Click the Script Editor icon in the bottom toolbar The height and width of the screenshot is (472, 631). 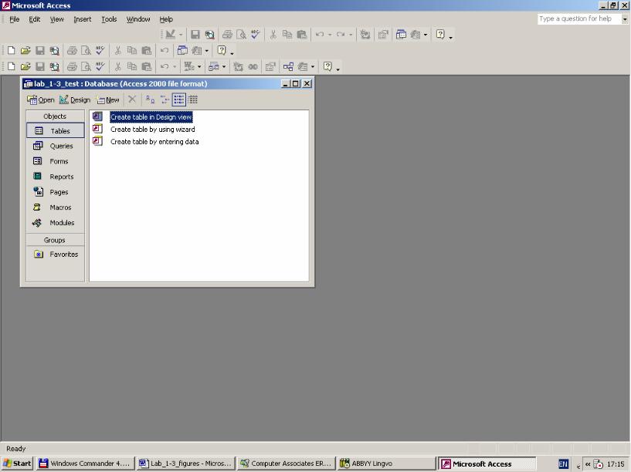(x=253, y=66)
